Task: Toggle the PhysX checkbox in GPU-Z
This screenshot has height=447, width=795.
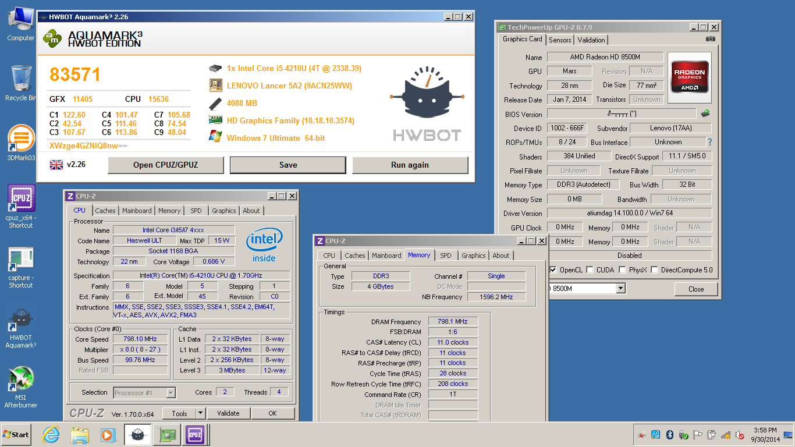Action: [x=623, y=270]
